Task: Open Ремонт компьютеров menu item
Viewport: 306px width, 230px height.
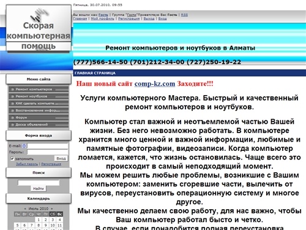Action: (x=39, y=90)
